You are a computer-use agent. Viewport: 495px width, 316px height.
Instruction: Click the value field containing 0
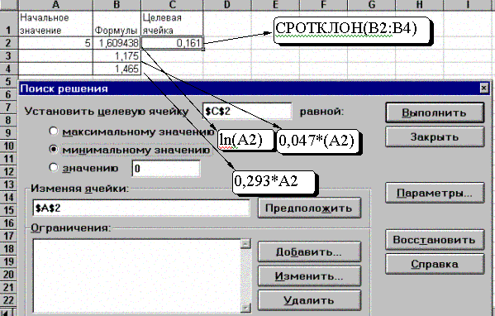(x=166, y=169)
